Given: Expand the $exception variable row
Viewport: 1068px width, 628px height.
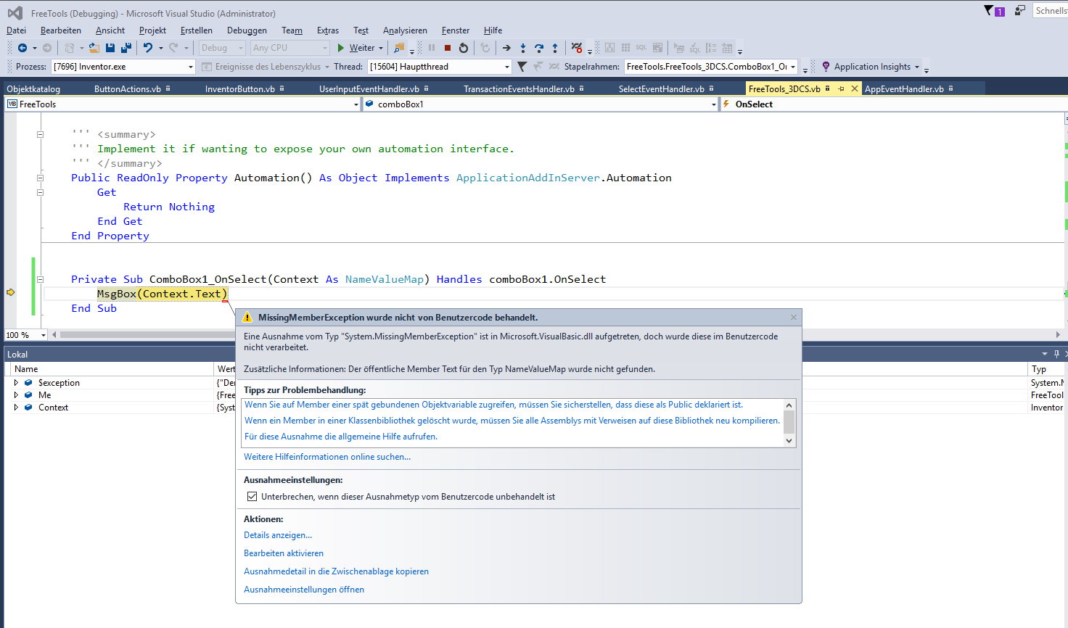Looking at the screenshot, I should (16, 382).
